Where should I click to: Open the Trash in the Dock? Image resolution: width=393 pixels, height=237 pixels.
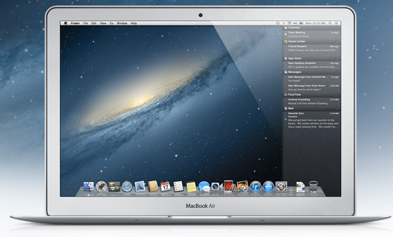(313, 187)
